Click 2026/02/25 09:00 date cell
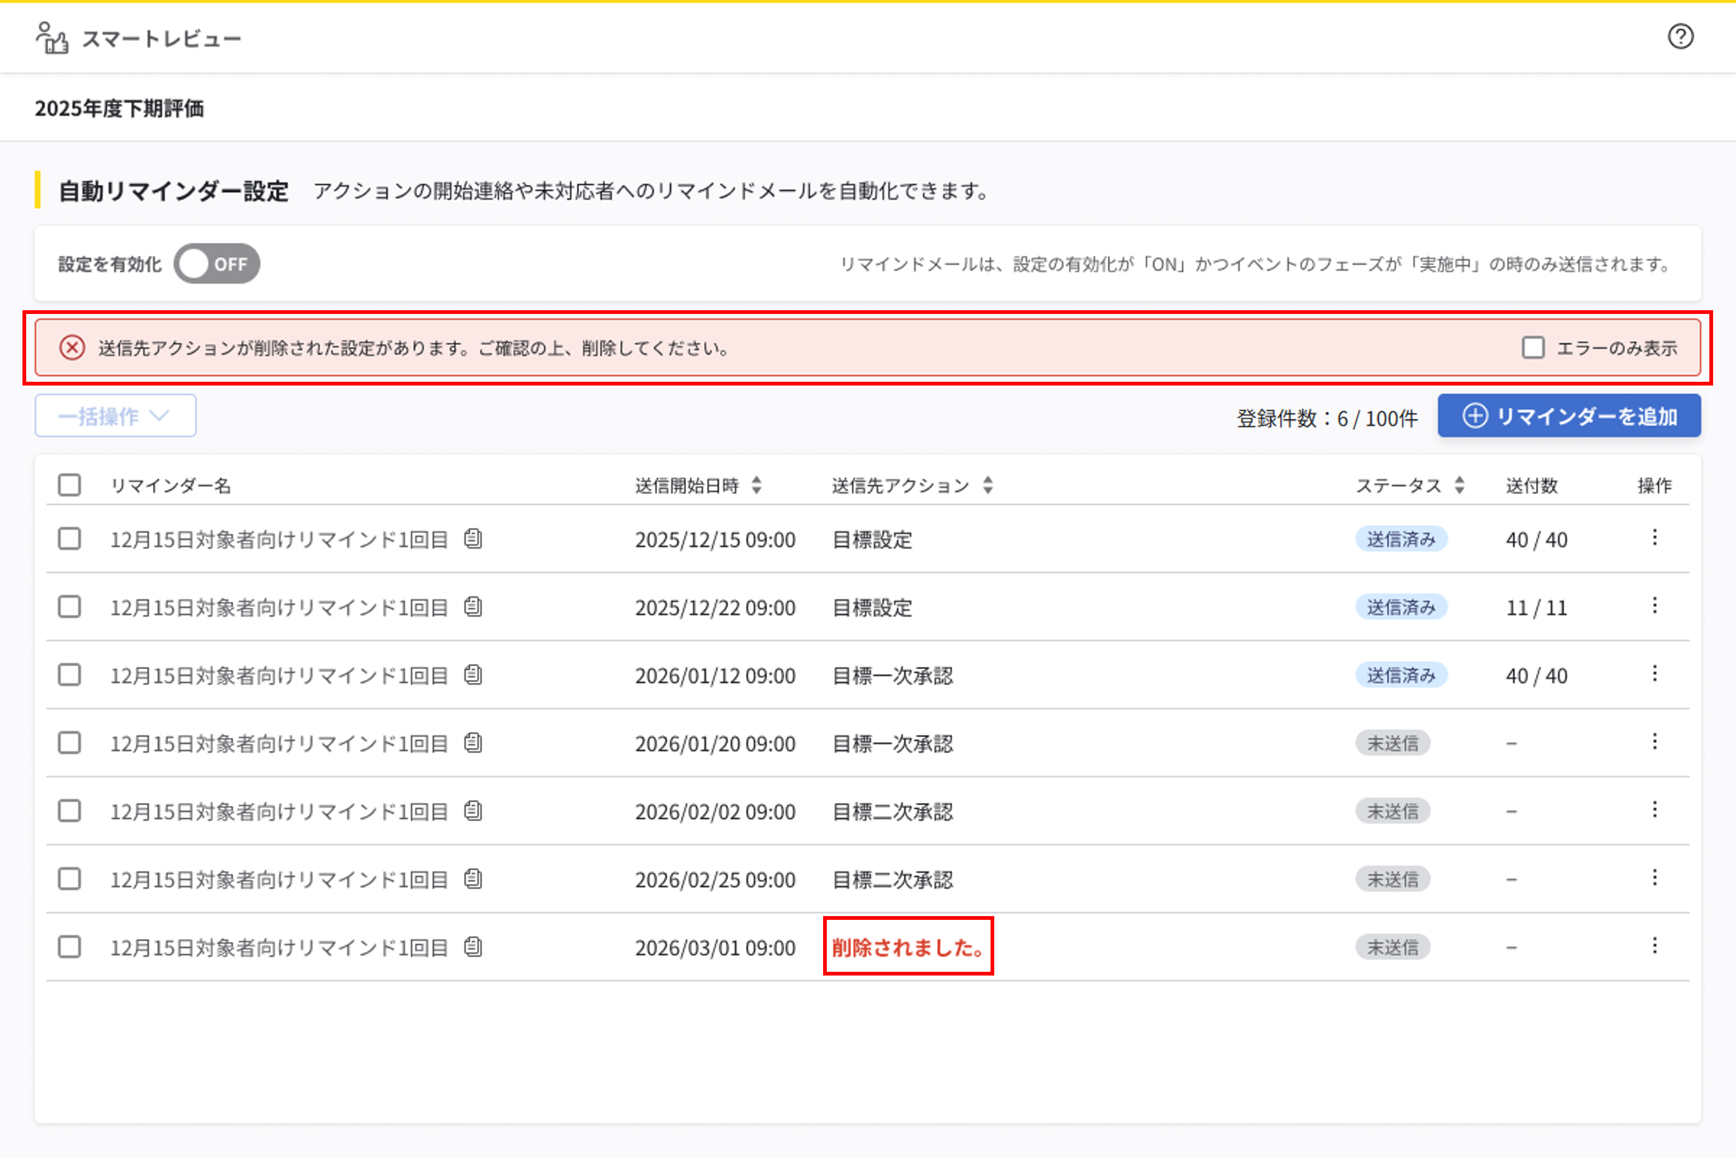Viewport: 1736px width, 1158px height. [715, 880]
